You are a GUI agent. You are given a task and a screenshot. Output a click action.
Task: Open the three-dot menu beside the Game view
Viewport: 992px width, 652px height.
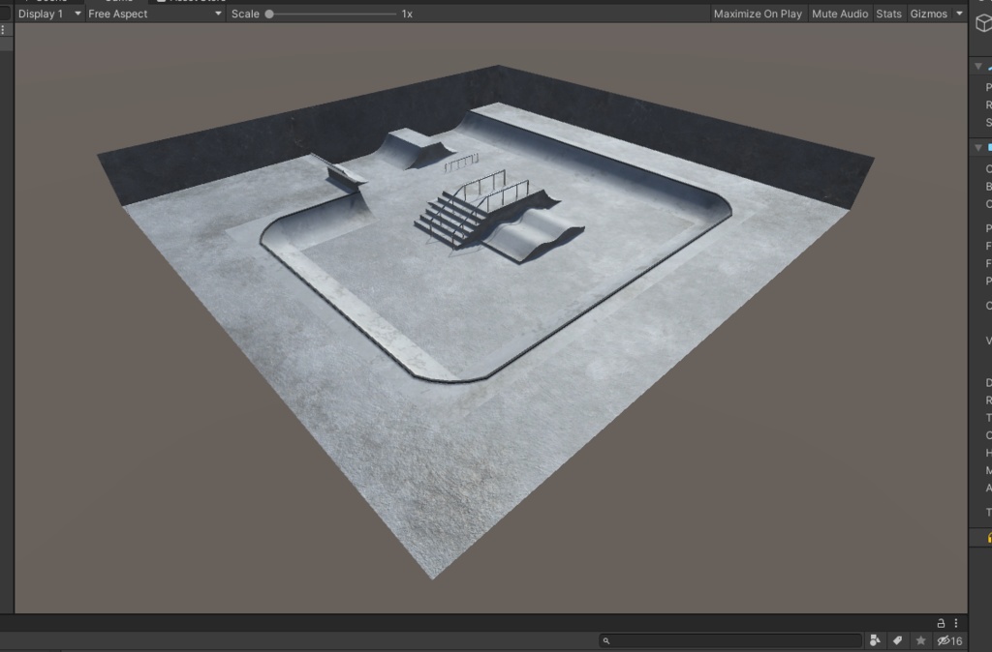point(3,30)
